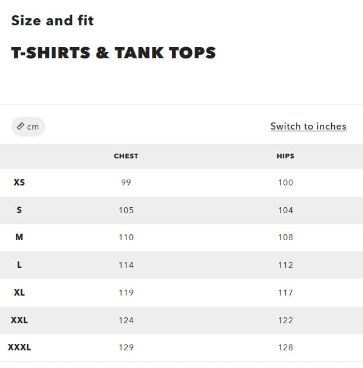The width and height of the screenshot is (363, 368).
Task: Click the XXL chest value 124
Action: point(126,320)
